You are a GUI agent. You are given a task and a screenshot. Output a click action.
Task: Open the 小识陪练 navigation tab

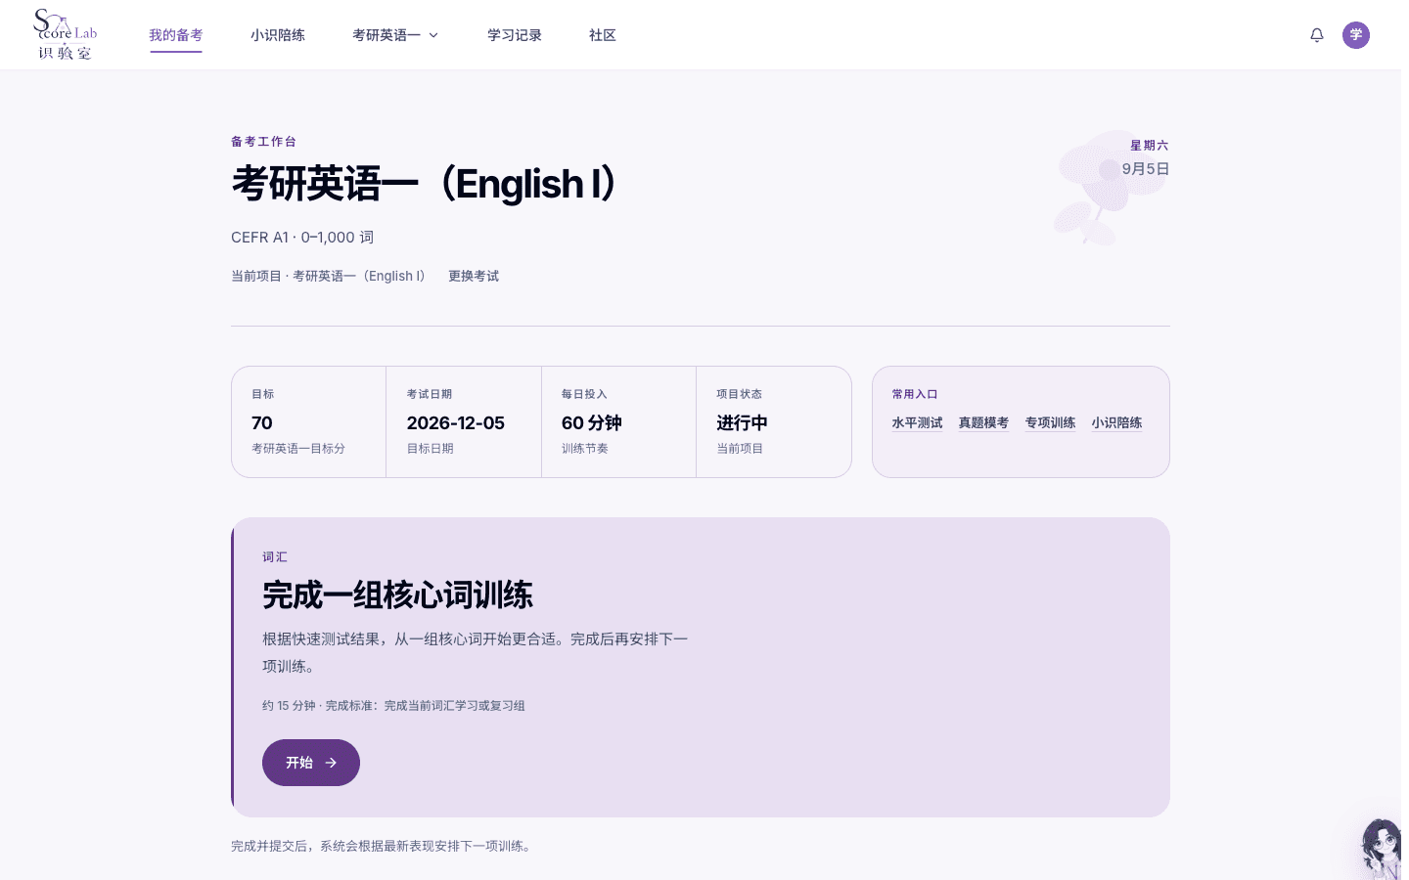pyautogui.click(x=278, y=35)
